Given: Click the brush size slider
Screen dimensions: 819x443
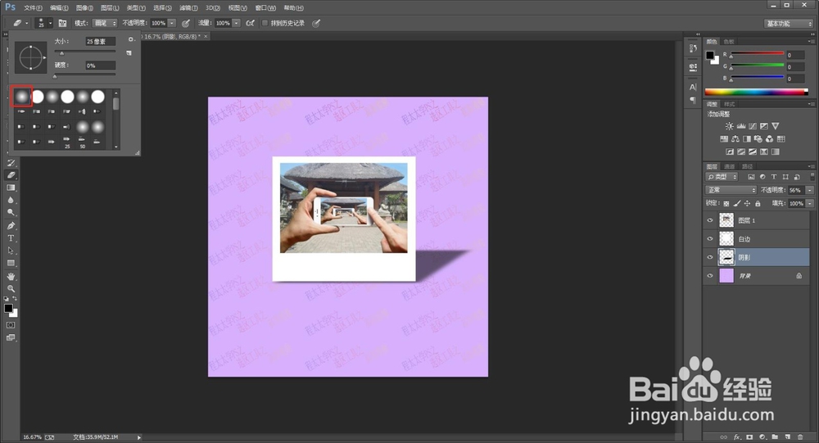Looking at the screenshot, I should point(85,52).
